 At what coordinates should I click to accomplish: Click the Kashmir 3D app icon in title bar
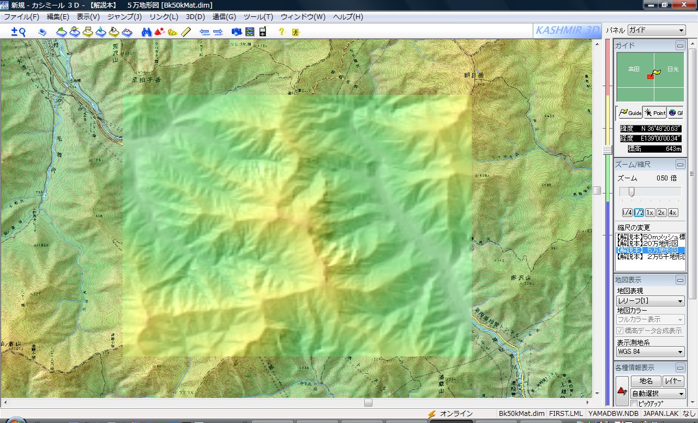click(5, 5)
